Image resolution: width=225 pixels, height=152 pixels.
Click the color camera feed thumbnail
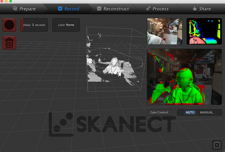165,31
